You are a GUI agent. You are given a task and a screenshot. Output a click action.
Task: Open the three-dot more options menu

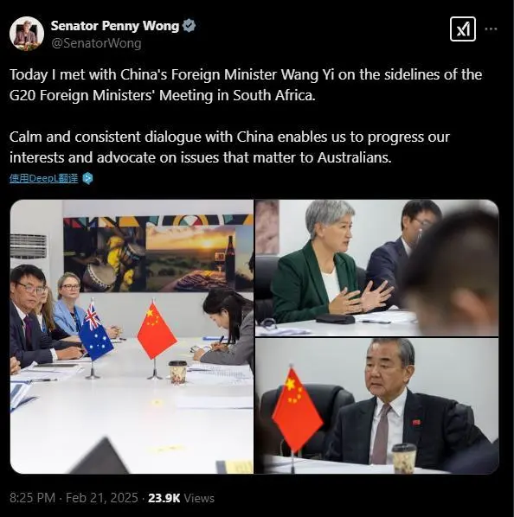(491, 29)
